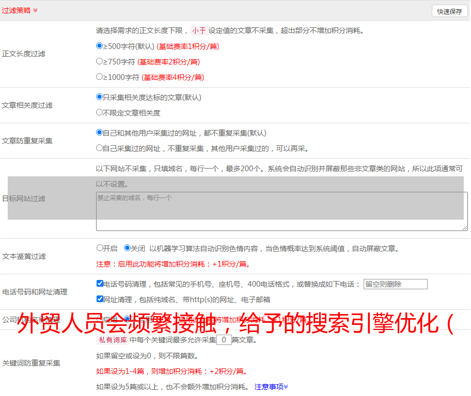Screen dimensions: 471x396
Task: Choose 只采集相关度达标的文章 radio option
Action: (100, 97)
